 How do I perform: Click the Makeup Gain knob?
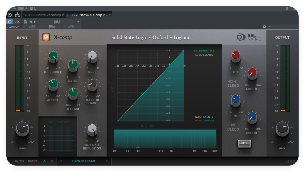click(x=92, y=85)
